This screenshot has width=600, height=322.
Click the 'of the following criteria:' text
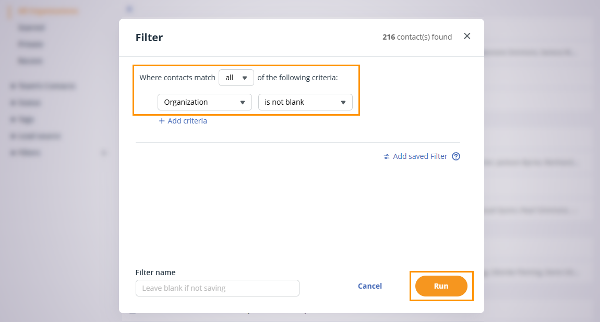(x=298, y=78)
